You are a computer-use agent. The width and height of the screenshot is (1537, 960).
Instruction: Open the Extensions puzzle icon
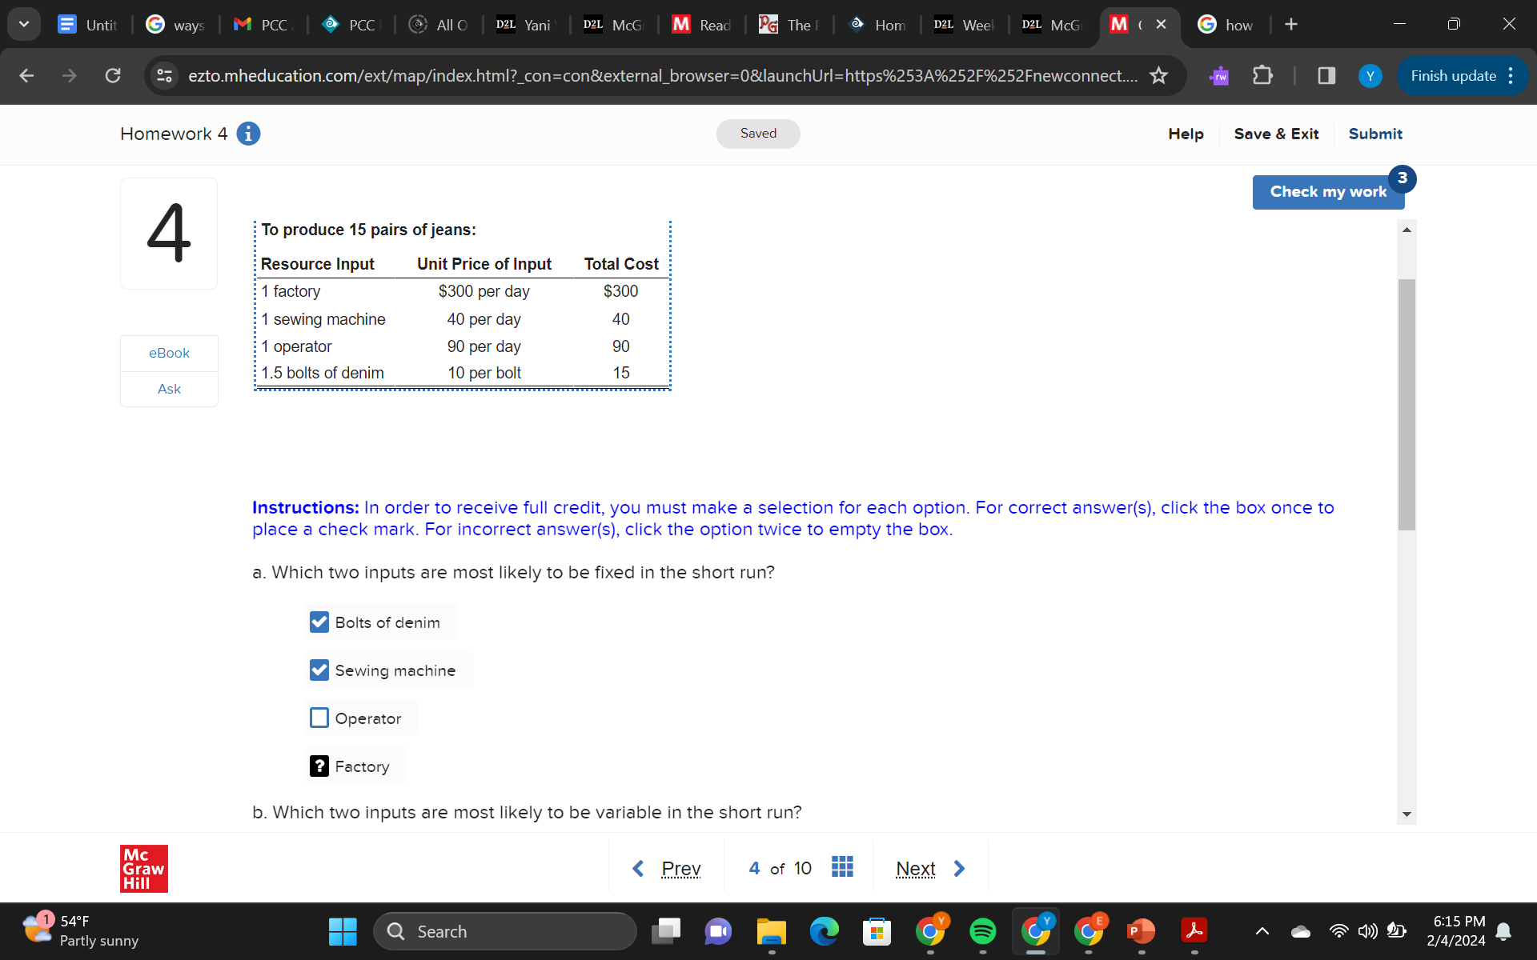1262,76
